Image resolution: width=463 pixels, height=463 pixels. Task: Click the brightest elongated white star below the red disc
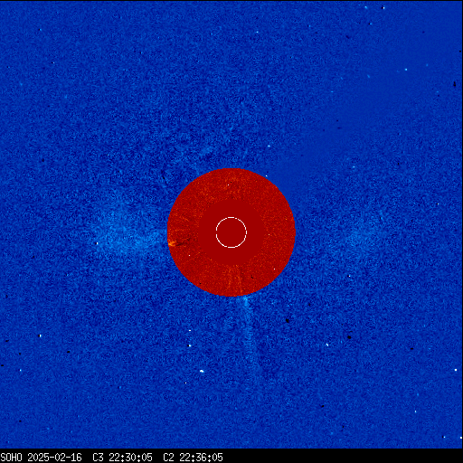click(x=202, y=371)
